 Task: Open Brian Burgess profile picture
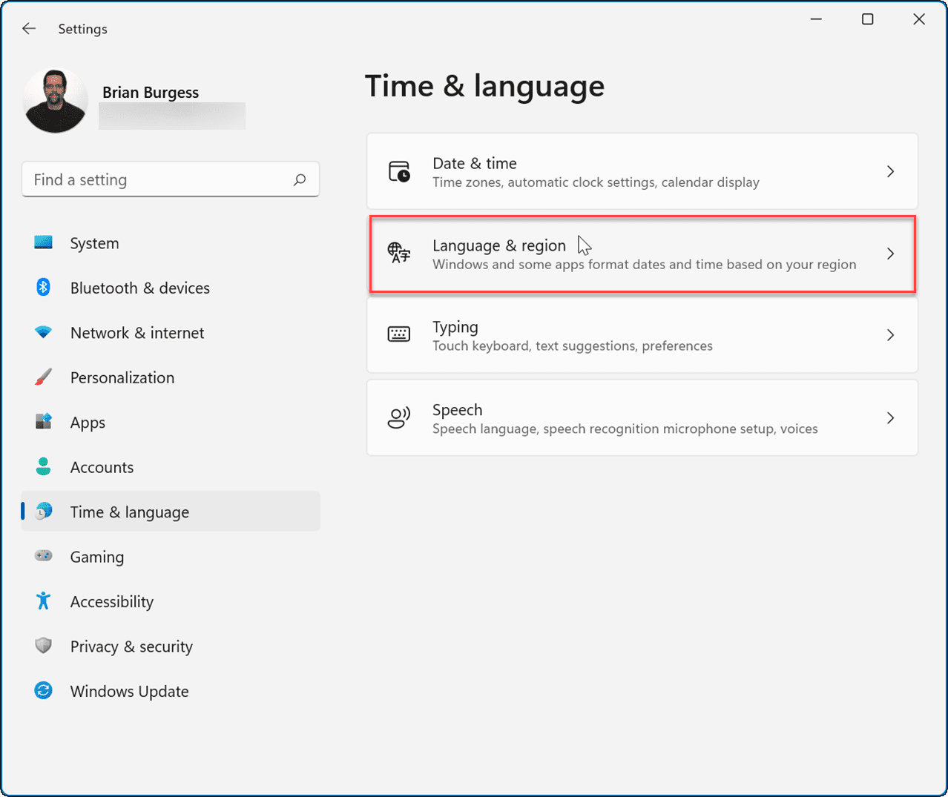click(x=56, y=102)
